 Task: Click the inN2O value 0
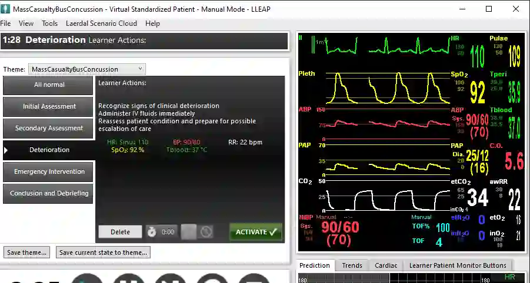(x=481, y=235)
